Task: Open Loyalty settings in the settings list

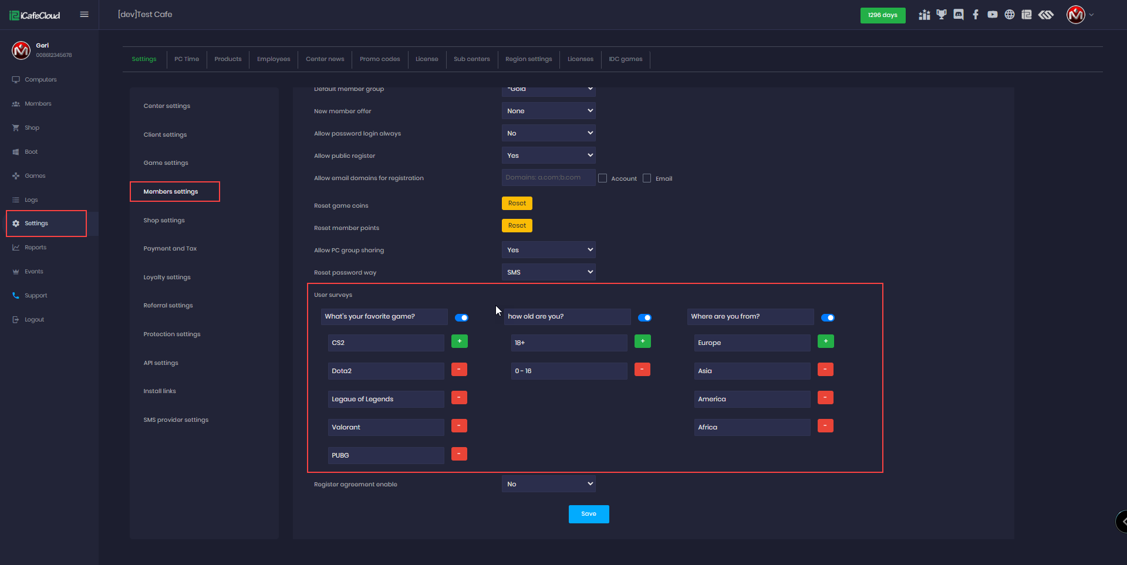Action: coord(167,278)
